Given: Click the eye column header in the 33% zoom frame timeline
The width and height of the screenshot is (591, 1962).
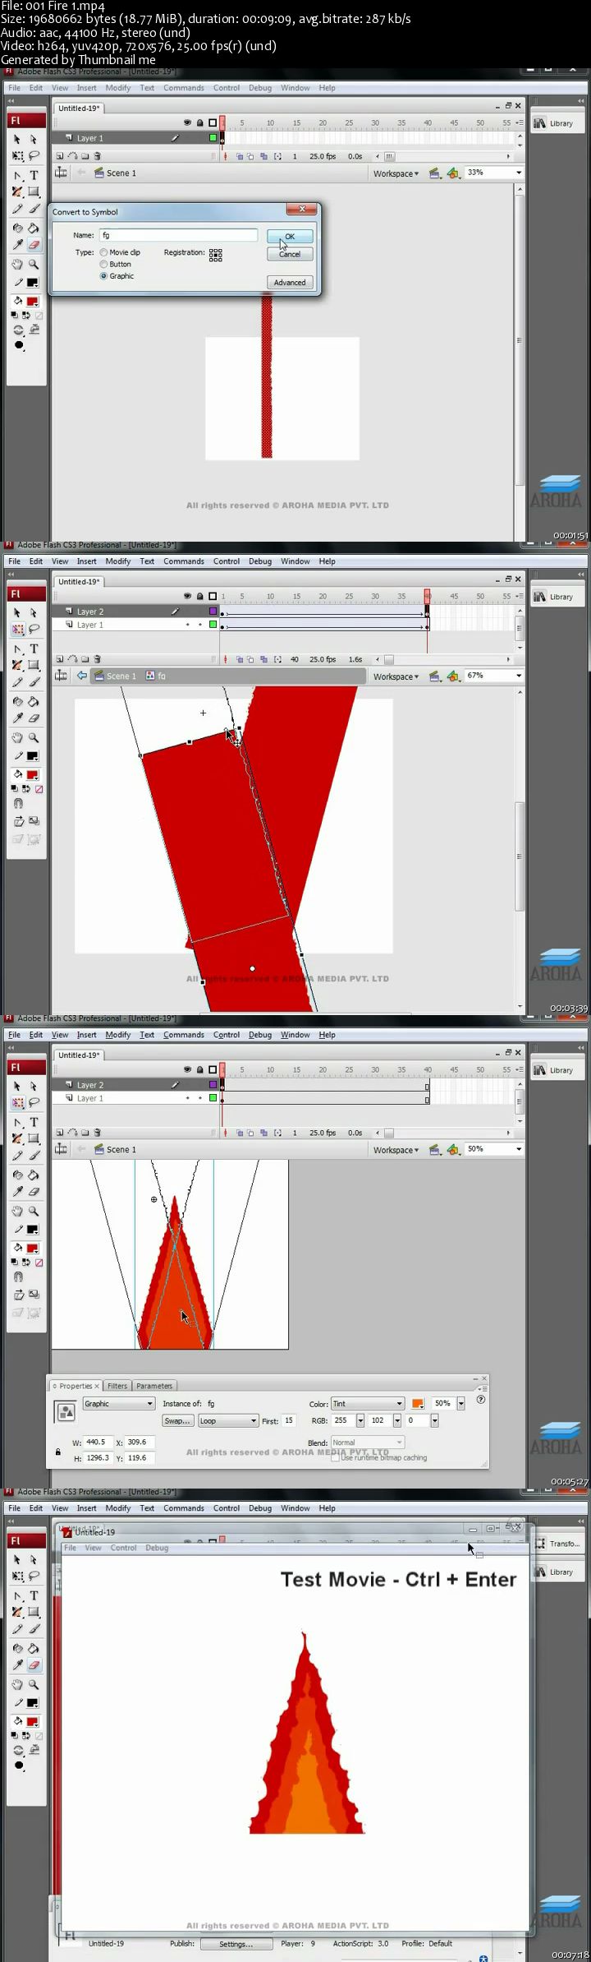Looking at the screenshot, I should pos(187,122).
